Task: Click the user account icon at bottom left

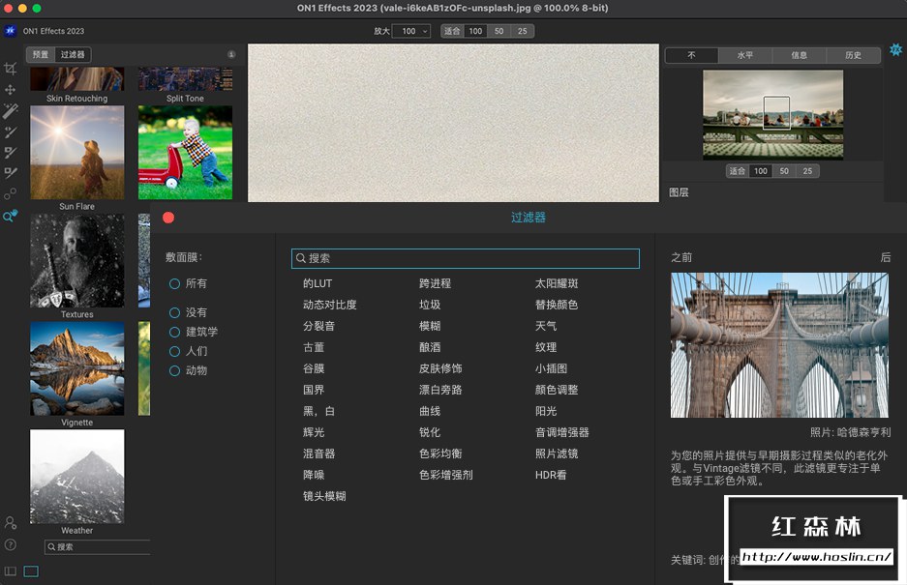Action: tap(10, 523)
